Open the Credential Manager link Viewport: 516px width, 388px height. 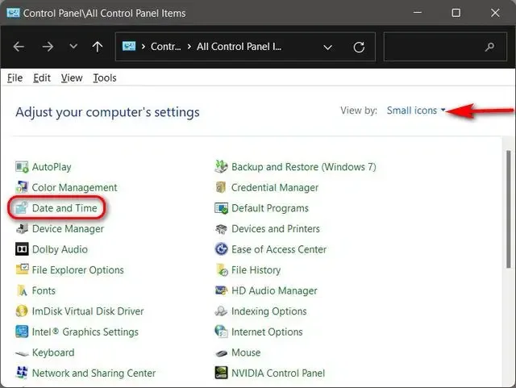(275, 187)
